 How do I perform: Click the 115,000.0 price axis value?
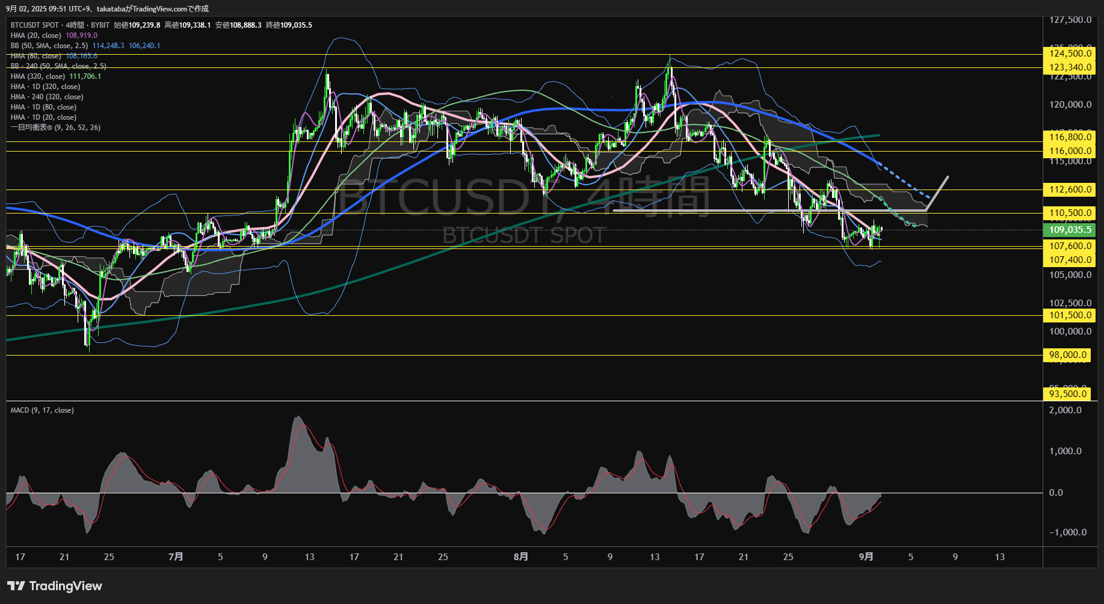click(x=1070, y=161)
